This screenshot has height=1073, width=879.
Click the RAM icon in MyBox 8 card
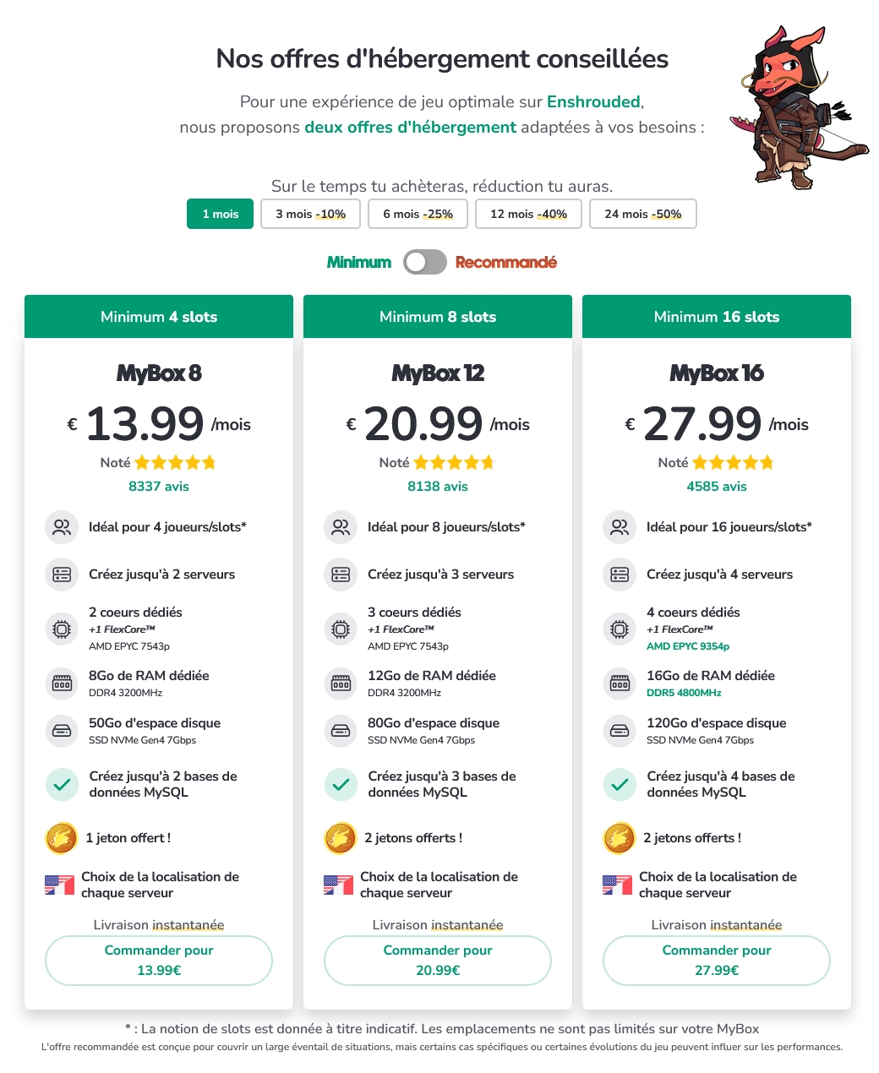[62, 684]
